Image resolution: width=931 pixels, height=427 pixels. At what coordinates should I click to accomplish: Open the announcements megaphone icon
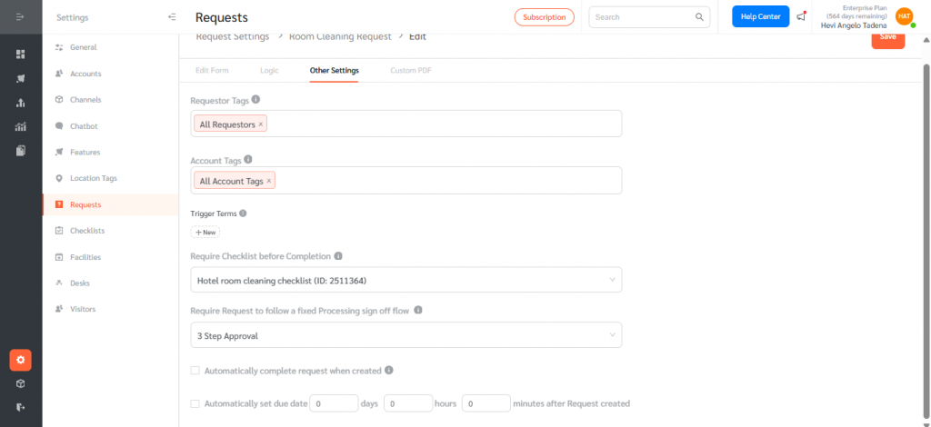pos(801,16)
